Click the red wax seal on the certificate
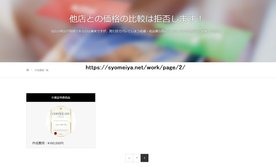This screenshot has height=167, width=276. (56, 133)
